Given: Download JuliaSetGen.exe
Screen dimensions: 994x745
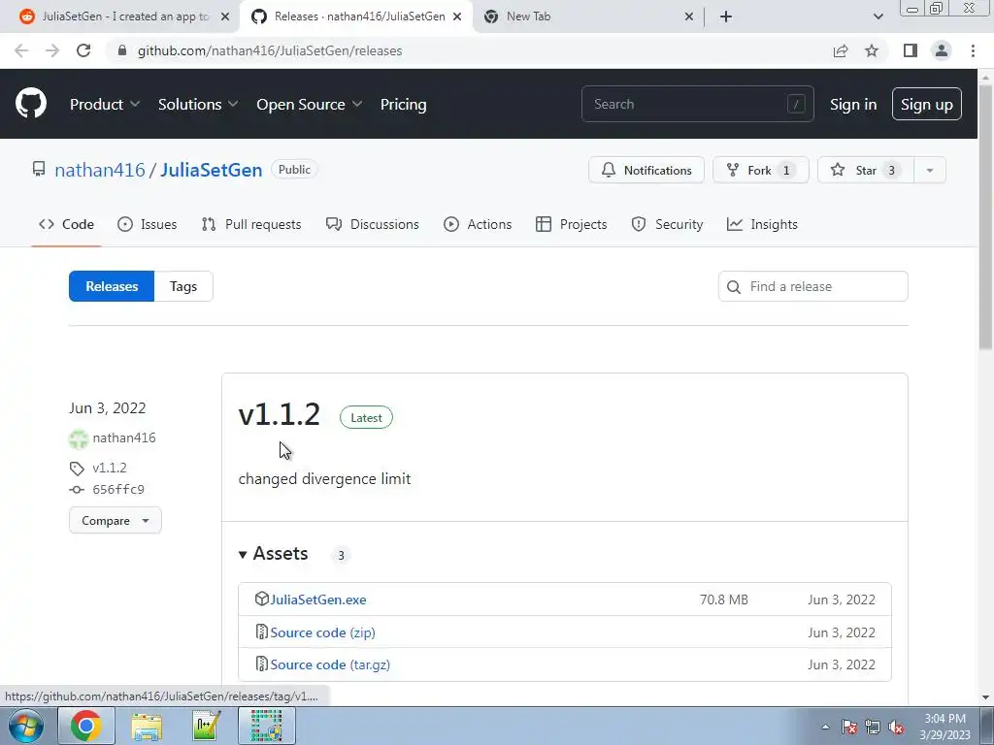Looking at the screenshot, I should (318, 599).
